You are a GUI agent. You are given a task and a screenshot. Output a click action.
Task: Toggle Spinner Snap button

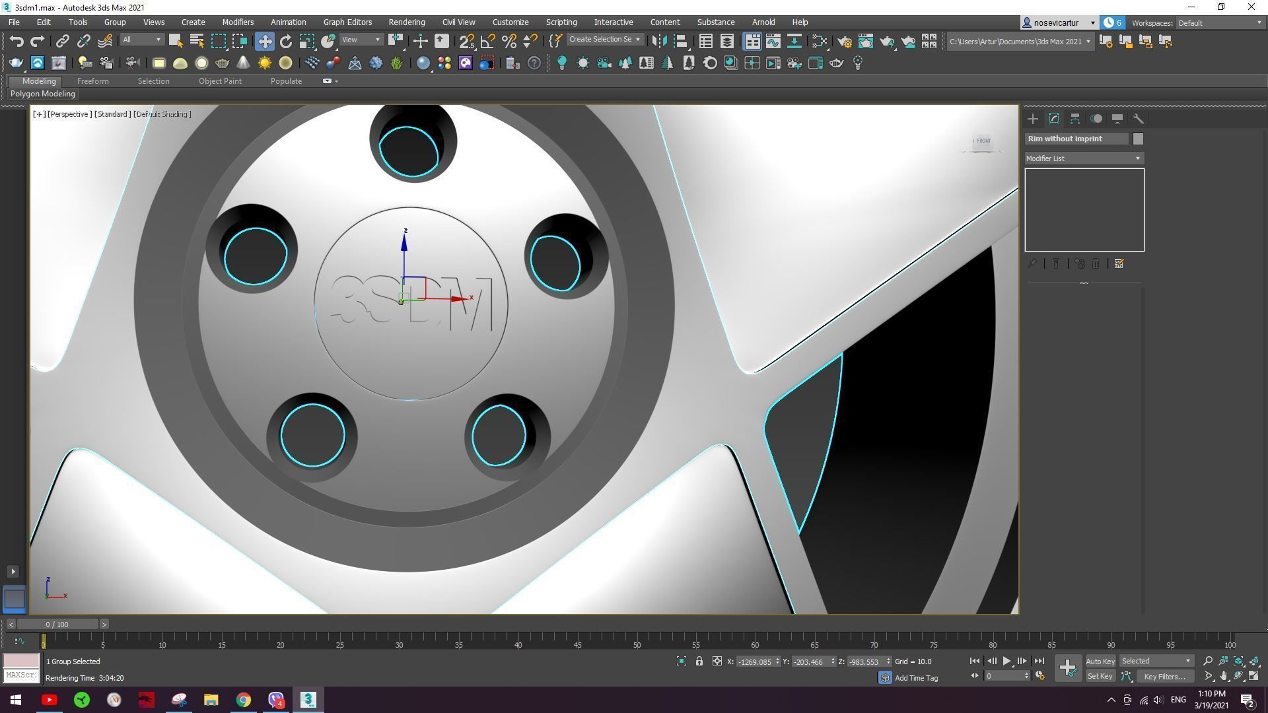tap(530, 41)
